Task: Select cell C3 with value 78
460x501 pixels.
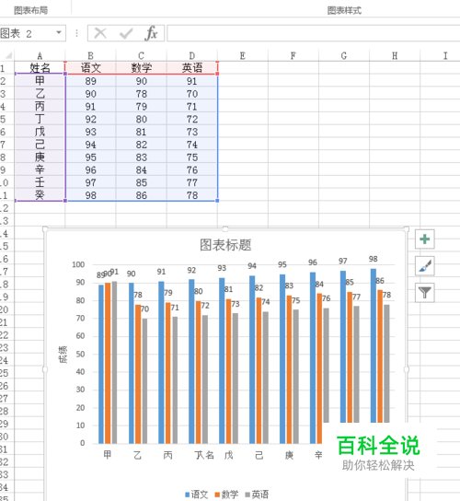Action: pos(141,94)
